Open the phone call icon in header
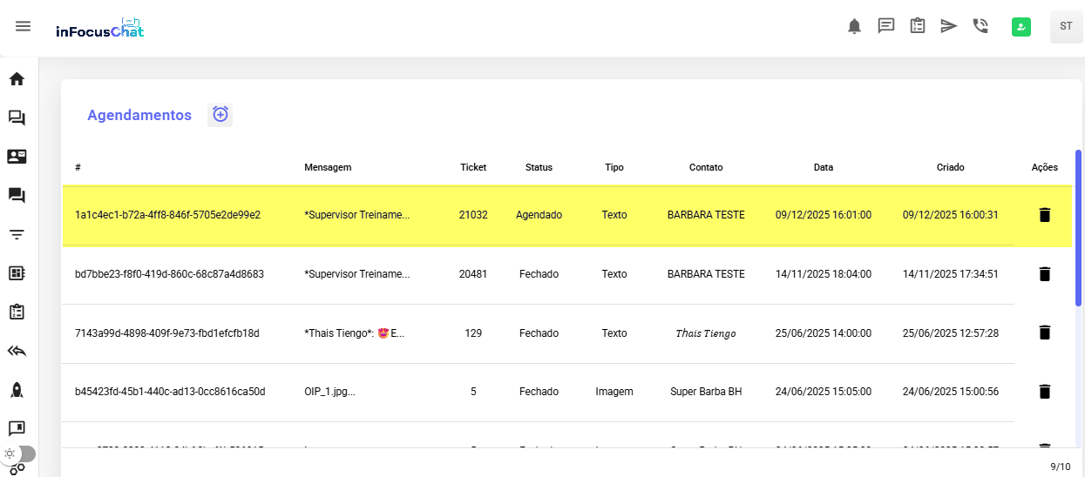 980,26
